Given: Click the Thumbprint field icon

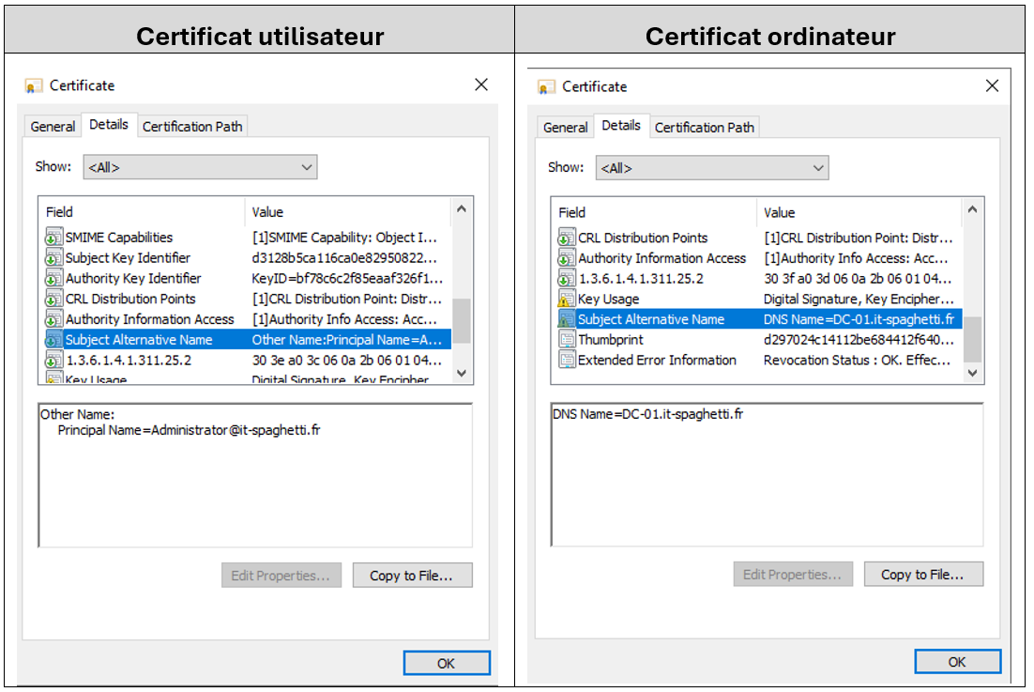Looking at the screenshot, I should tap(566, 340).
